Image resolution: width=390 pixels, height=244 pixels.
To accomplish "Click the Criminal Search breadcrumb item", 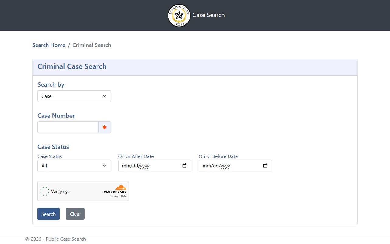I will [92, 45].
